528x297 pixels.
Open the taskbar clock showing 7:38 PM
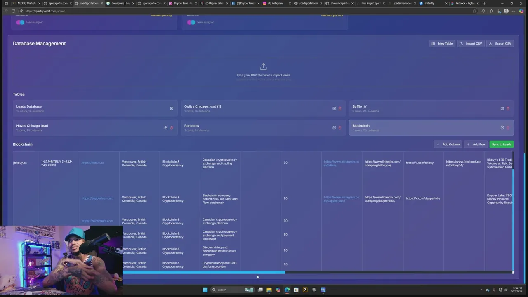coord(516,290)
